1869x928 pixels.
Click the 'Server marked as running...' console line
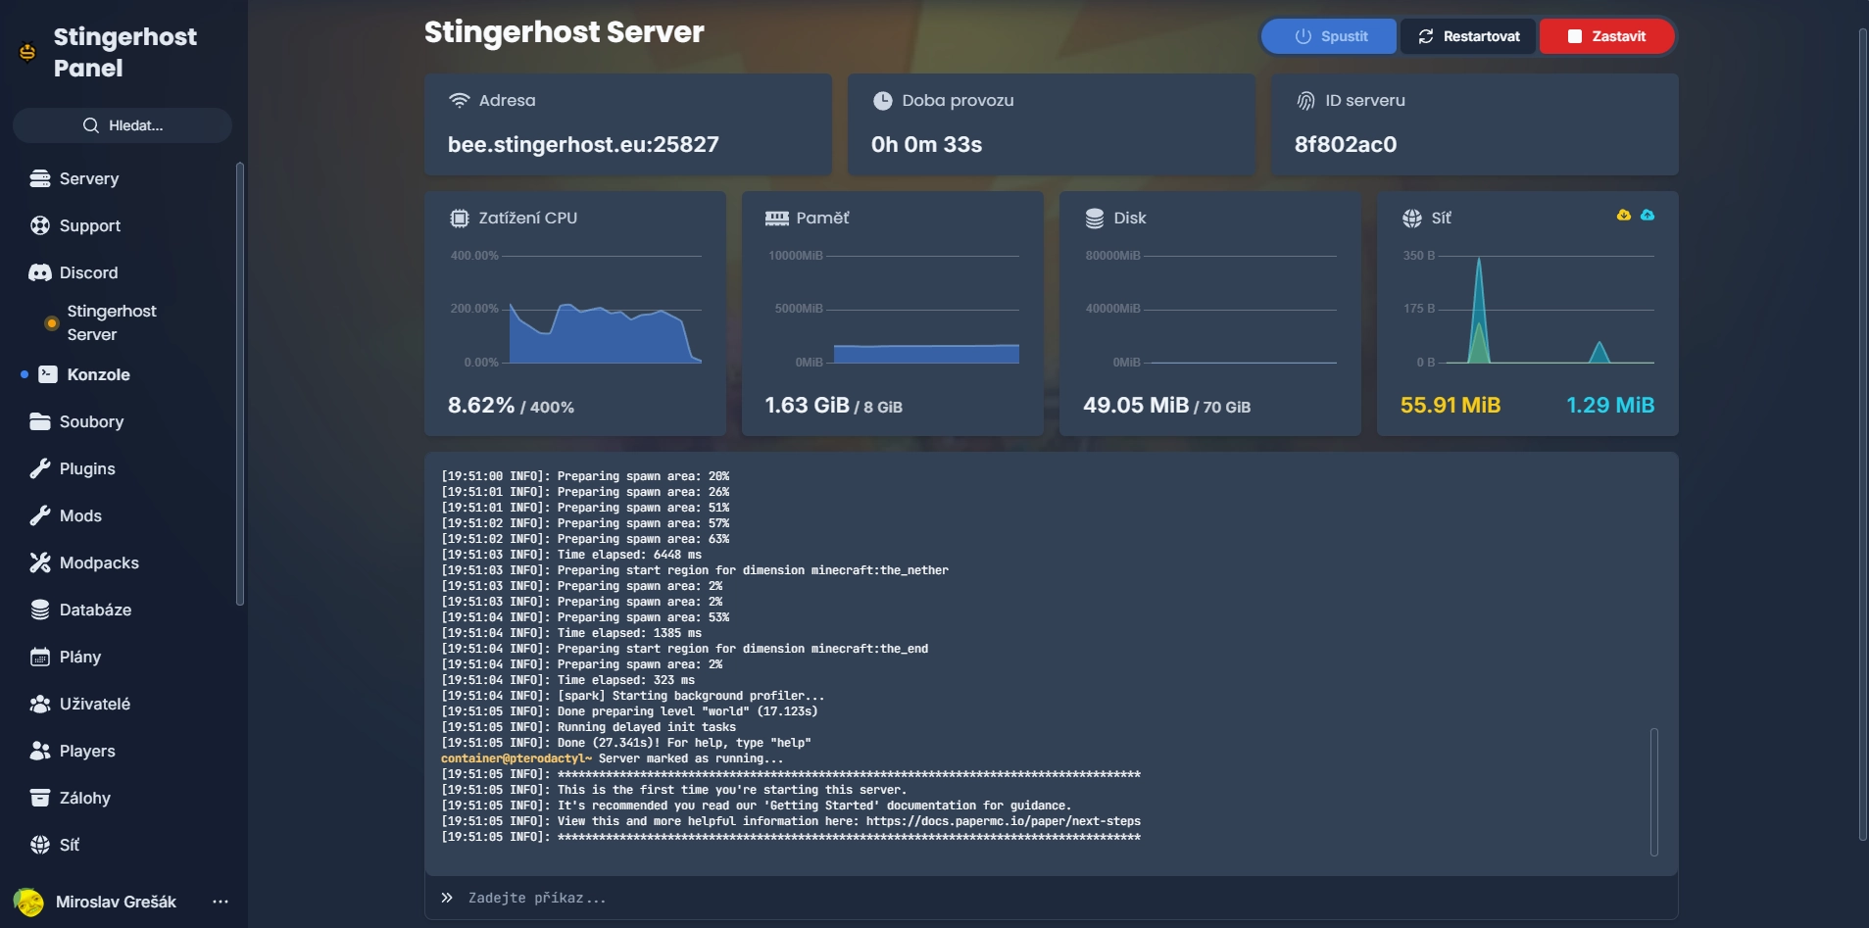coord(613,758)
